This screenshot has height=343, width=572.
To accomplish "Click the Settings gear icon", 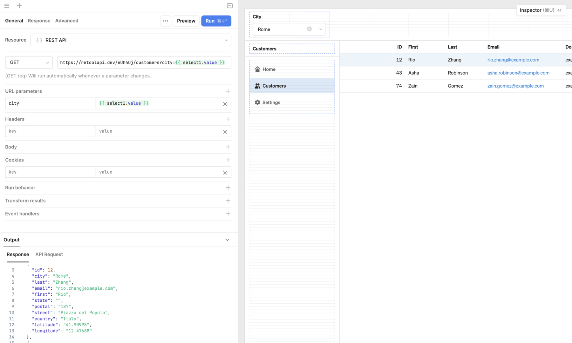I will [x=257, y=102].
